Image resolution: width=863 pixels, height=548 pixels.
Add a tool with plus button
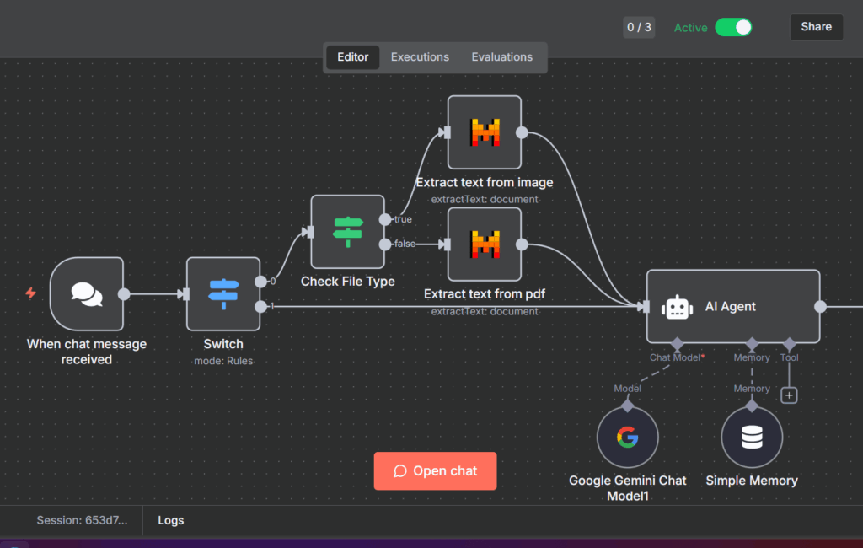(x=789, y=395)
